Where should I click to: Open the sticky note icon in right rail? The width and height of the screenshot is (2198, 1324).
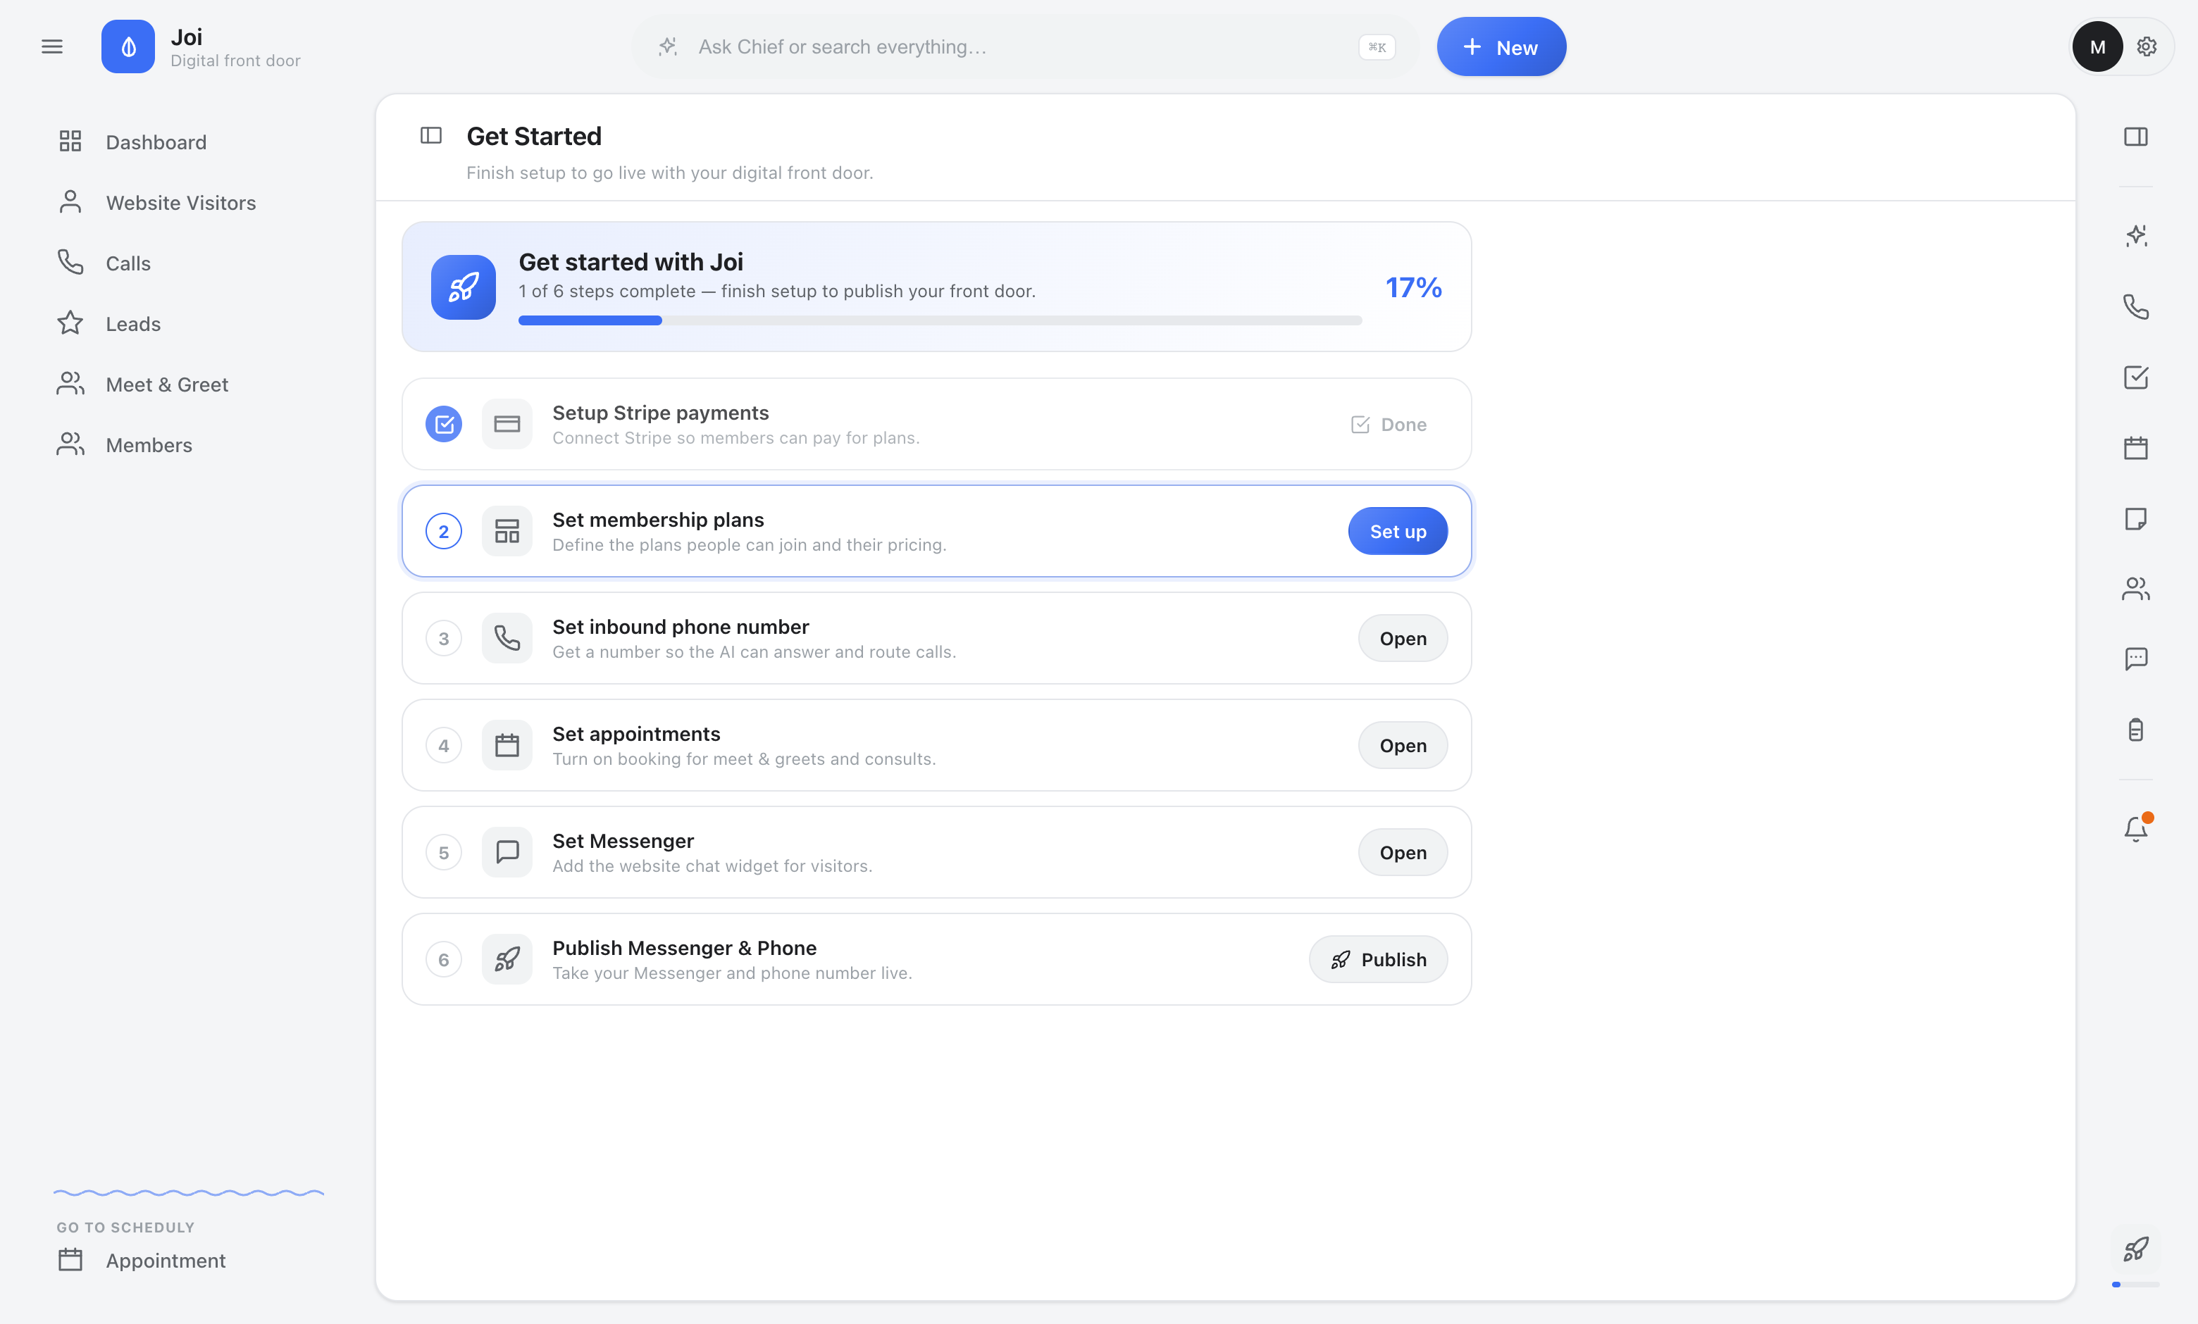(x=2135, y=518)
